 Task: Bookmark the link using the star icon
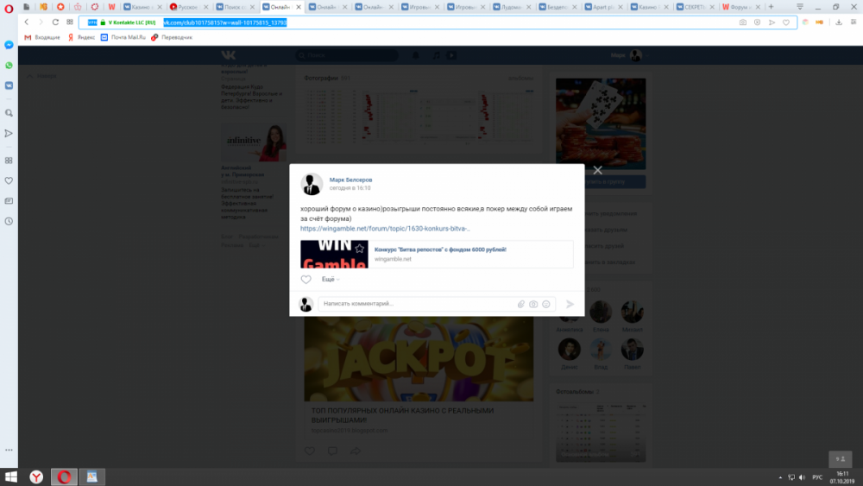(360, 249)
